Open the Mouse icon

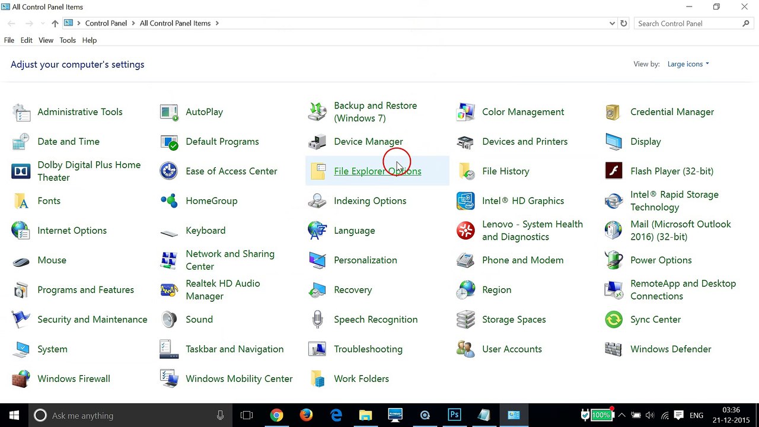point(21,260)
